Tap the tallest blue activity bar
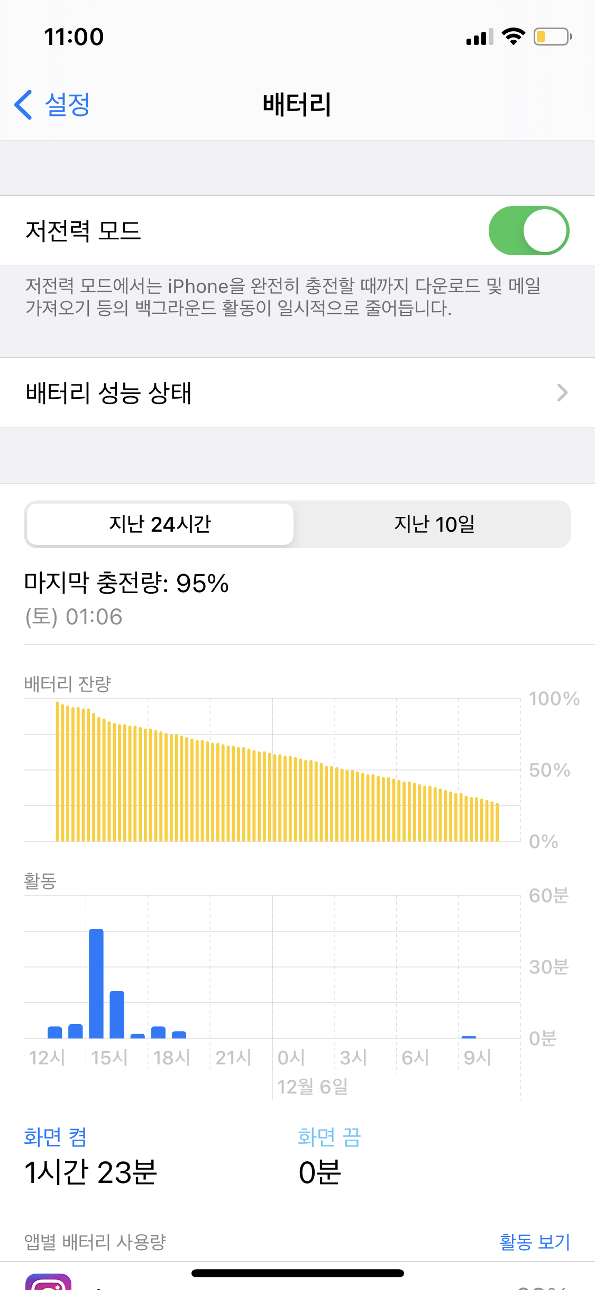The height and width of the screenshot is (1290, 595). coord(96,983)
